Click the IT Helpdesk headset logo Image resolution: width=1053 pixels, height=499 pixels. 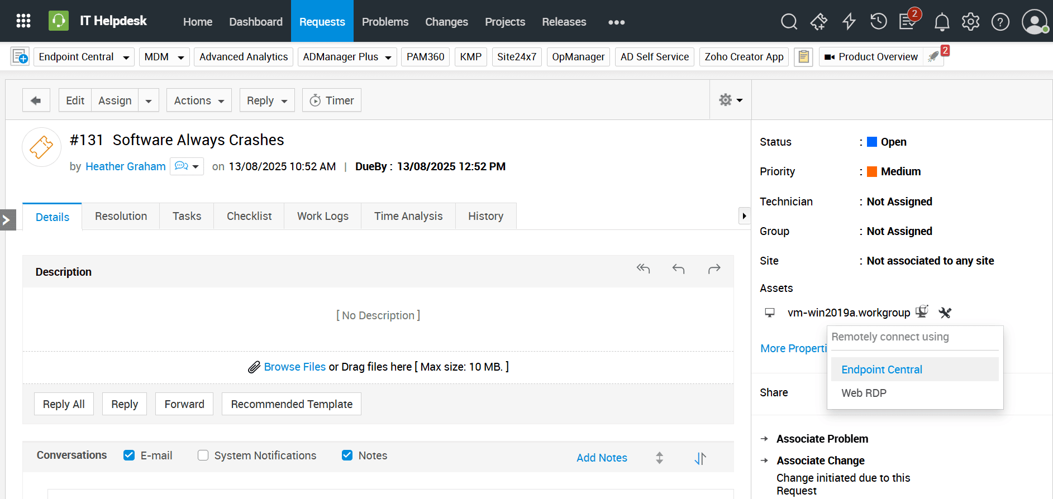point(59,21)
